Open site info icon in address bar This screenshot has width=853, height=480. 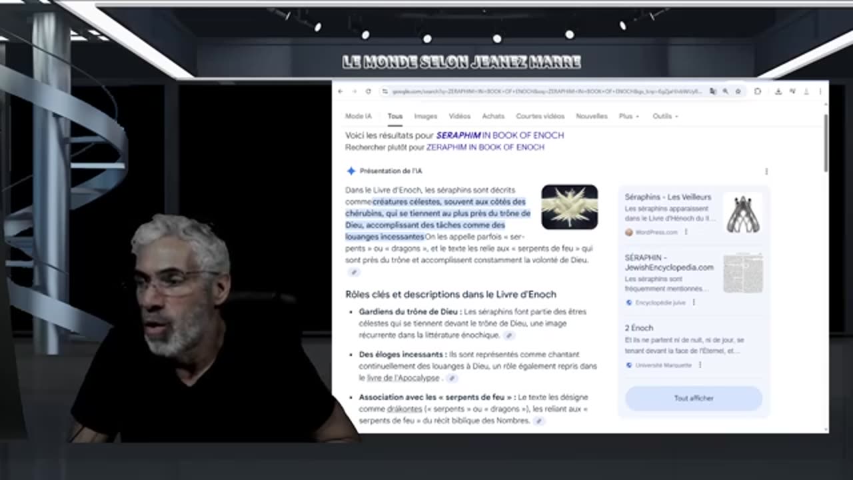(385, 91)
